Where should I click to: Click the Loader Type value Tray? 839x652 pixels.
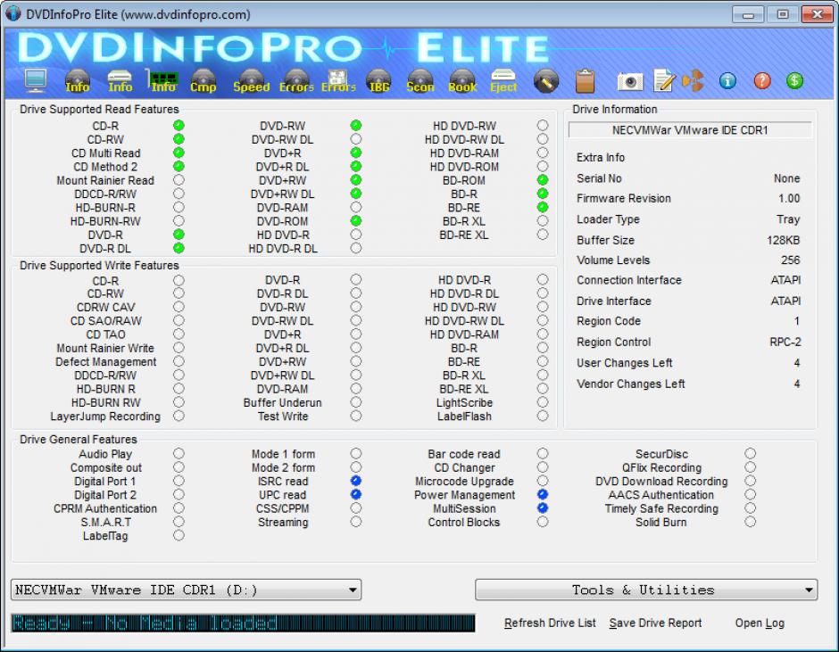click(788, 219)
